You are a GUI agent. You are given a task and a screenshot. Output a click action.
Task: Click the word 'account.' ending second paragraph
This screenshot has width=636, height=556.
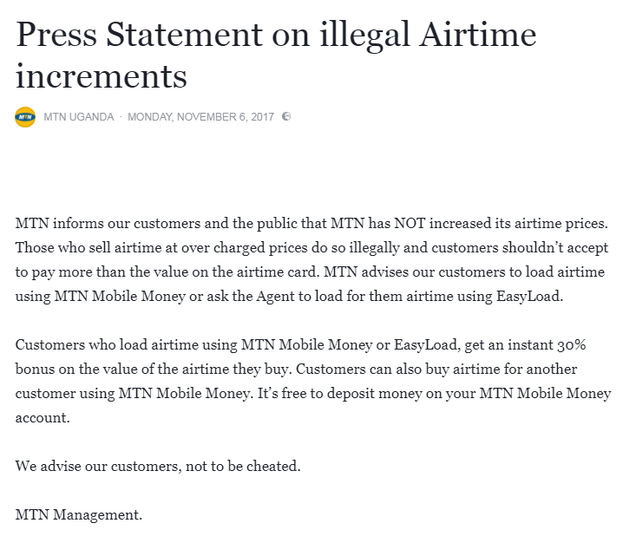point(41,418)
